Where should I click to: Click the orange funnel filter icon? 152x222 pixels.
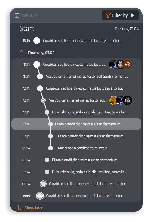[x=108, y=15]
